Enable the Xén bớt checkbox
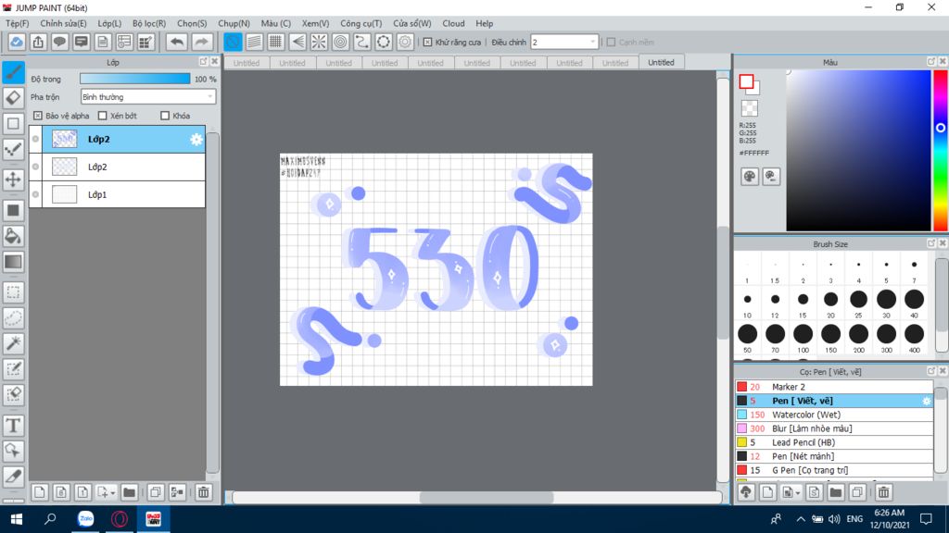 102,116
